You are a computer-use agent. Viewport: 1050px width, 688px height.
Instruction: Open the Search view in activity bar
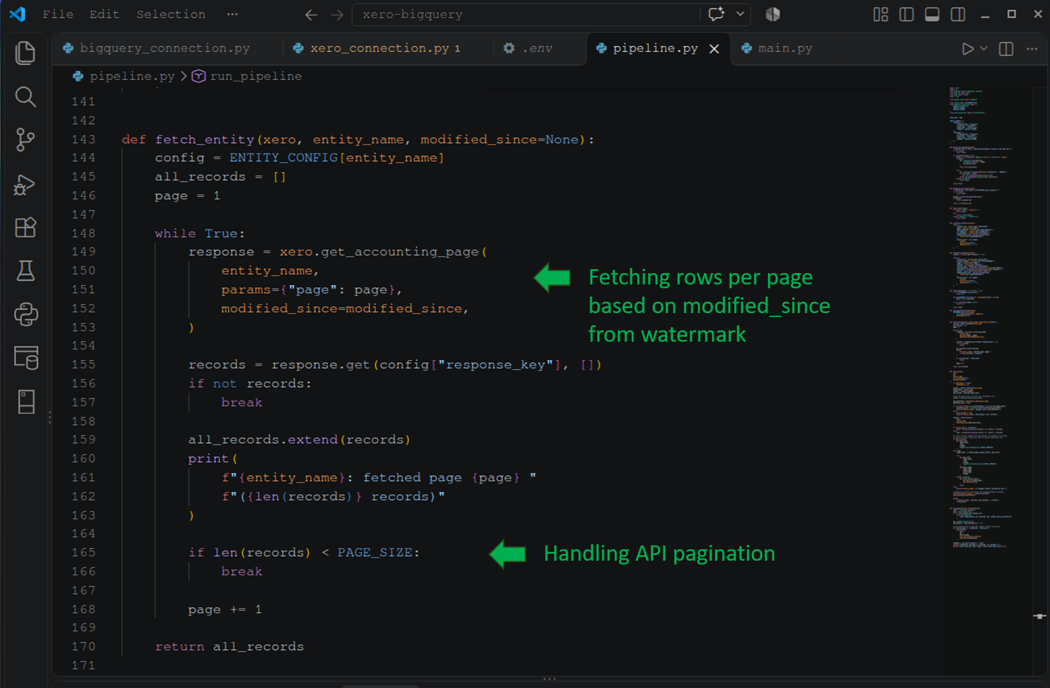coord(25,97)
